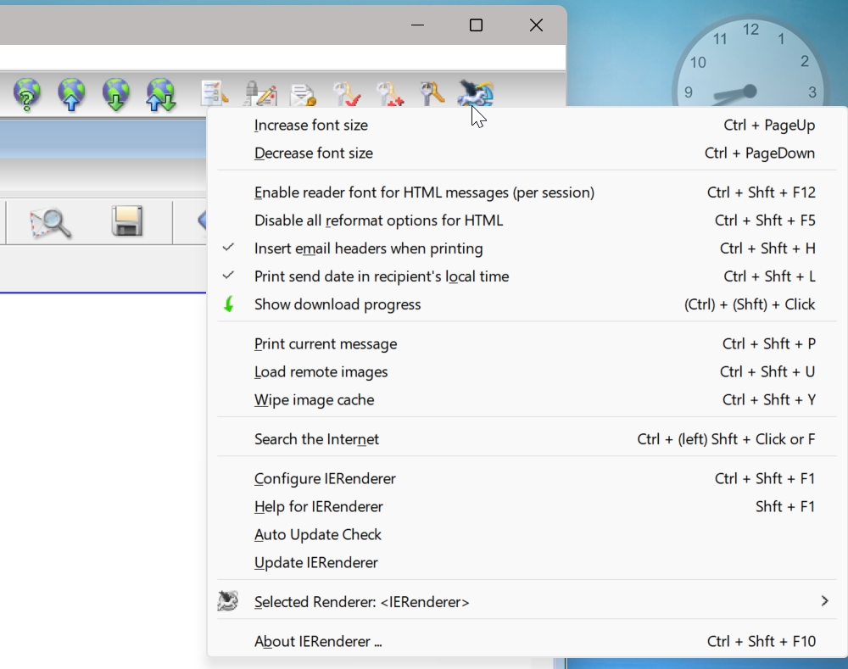Toggle Insert email headers when printing
The width and height of the screenshot is (848, 669).
pyautogui.click(x=368, y=248)
